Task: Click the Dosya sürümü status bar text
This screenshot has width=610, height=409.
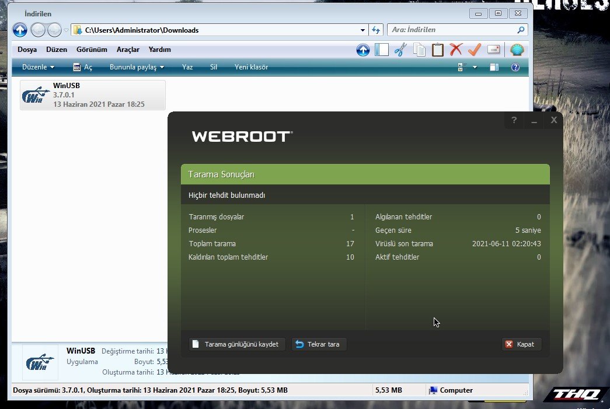Action: pos(150,390)
